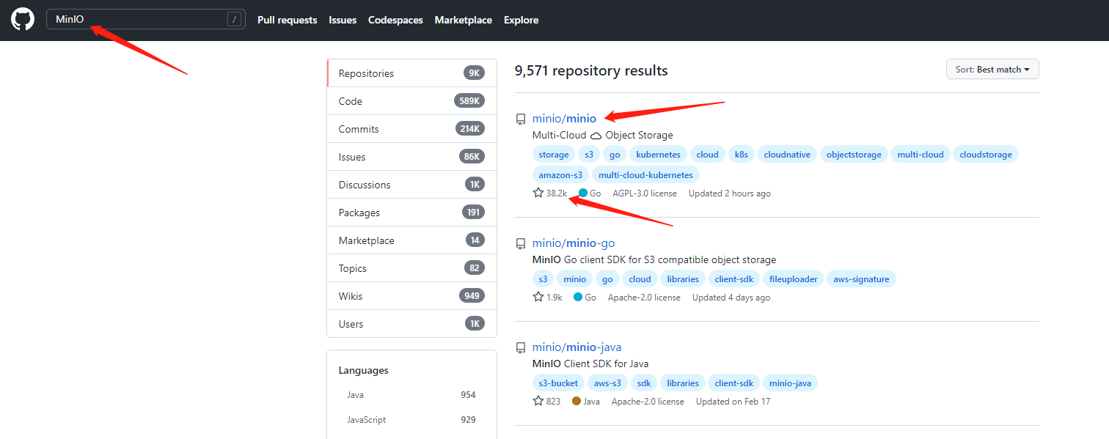Click the repository icon beside minio/minio-go

point(521,243)
